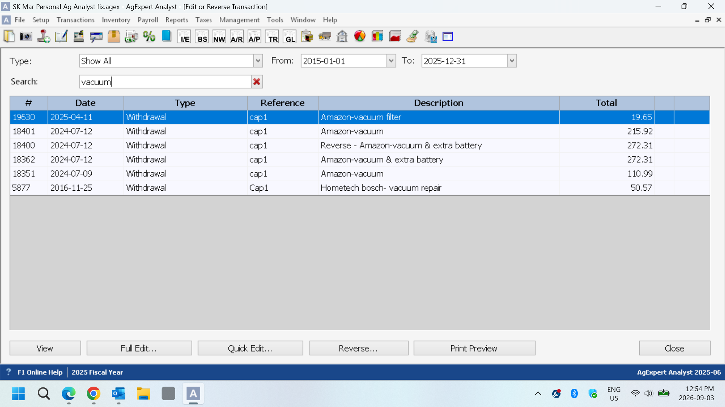Click the Reverse button
The image size is (725, 407).
point(359,348)
